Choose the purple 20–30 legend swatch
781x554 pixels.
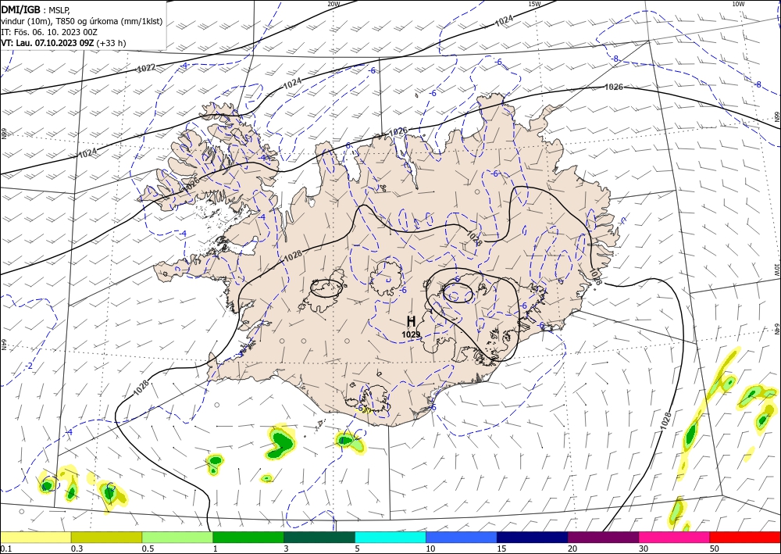(603, 537)
